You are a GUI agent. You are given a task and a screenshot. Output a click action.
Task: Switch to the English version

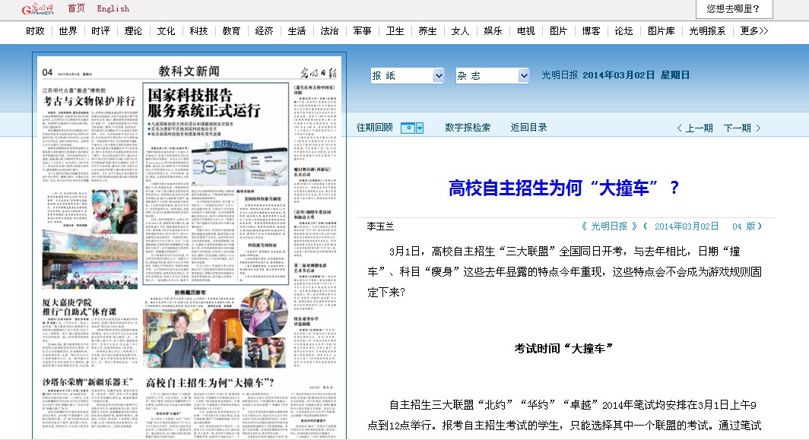click(x=113, y=8)
